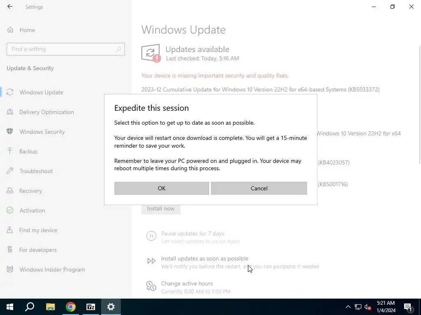Select Install updates as soon as possible
Screen dimensions: 421x315
pos(205,258)
